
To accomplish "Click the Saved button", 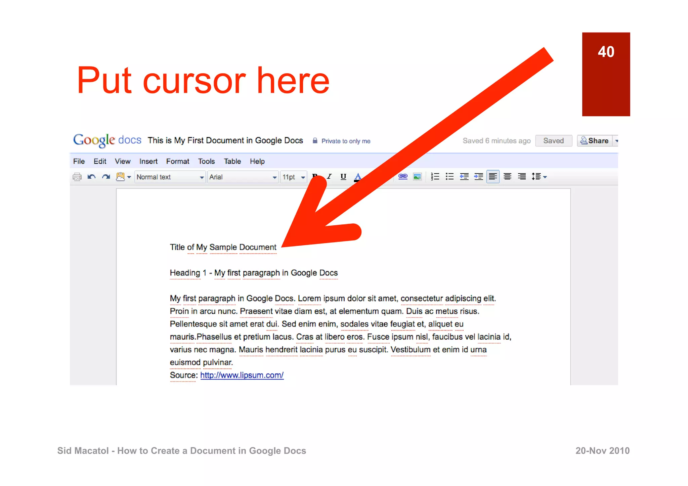I will [554, 141].
